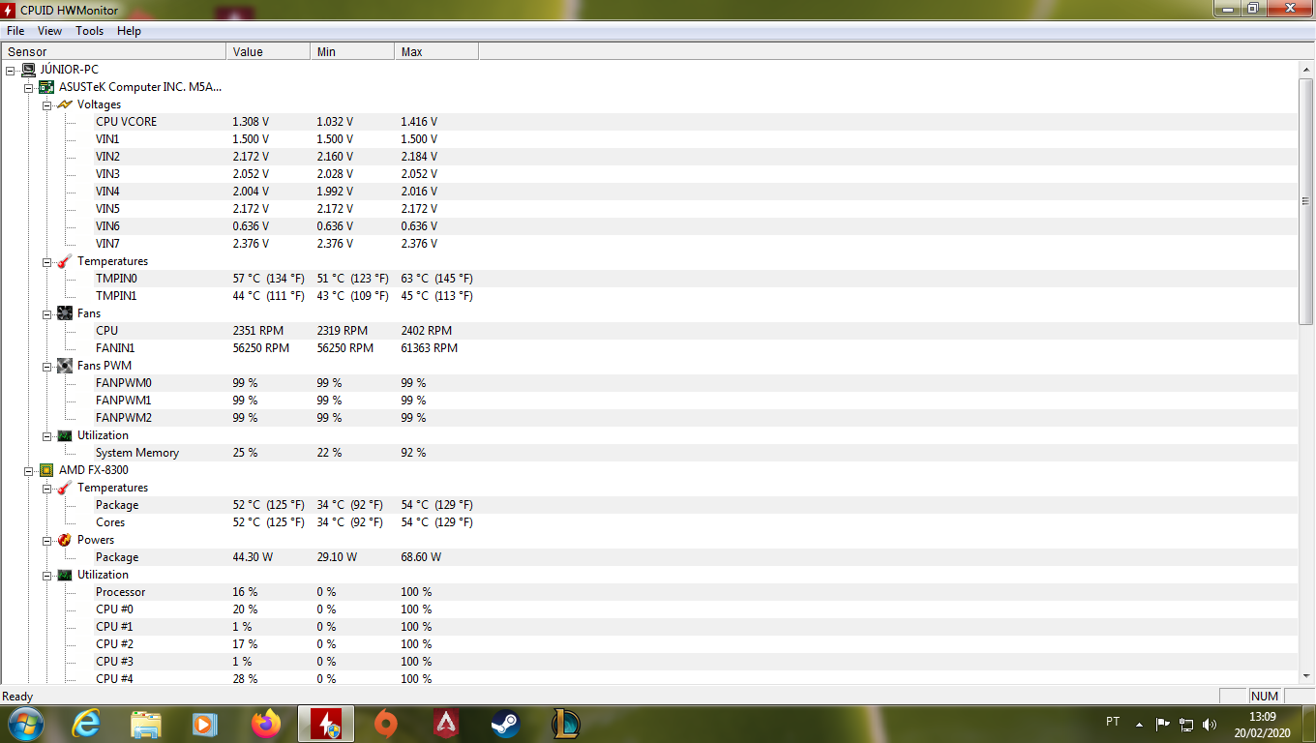Screen dimensions: 1316x743
Task: Click the Fans PWM category icon
Action: [65, 366]
